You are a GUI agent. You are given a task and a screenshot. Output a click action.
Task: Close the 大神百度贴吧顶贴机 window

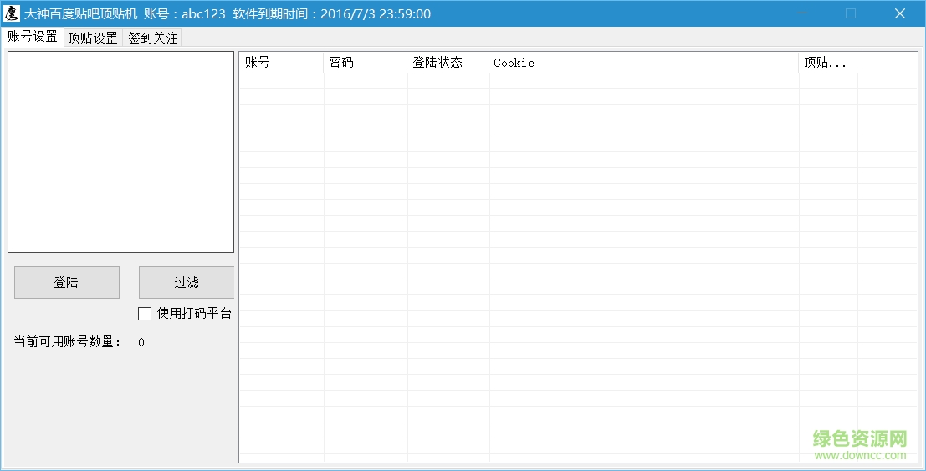tap(900, 13)
